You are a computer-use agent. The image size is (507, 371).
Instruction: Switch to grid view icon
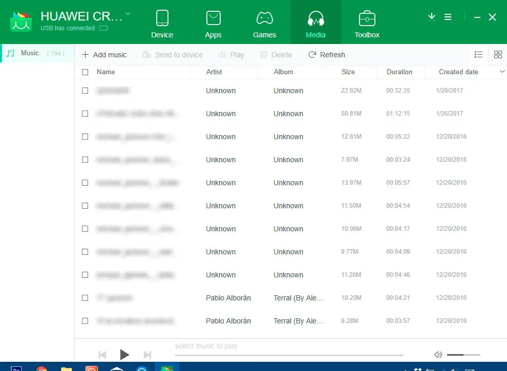498,55
